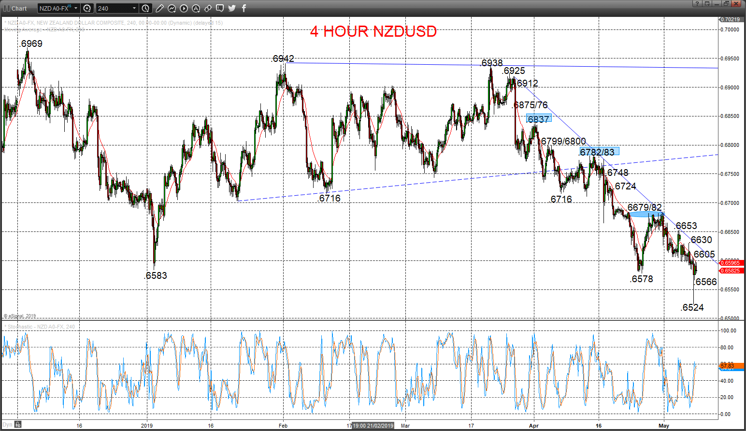Click the .6875/76 price annotation
Screen dimensions: 746x431
[x=531, y=105]
